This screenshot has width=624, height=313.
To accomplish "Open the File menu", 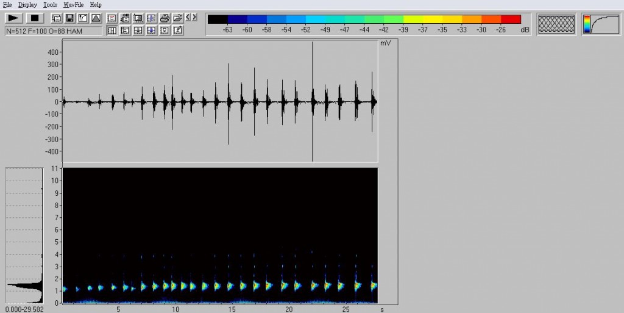I will tap(7, 4).
